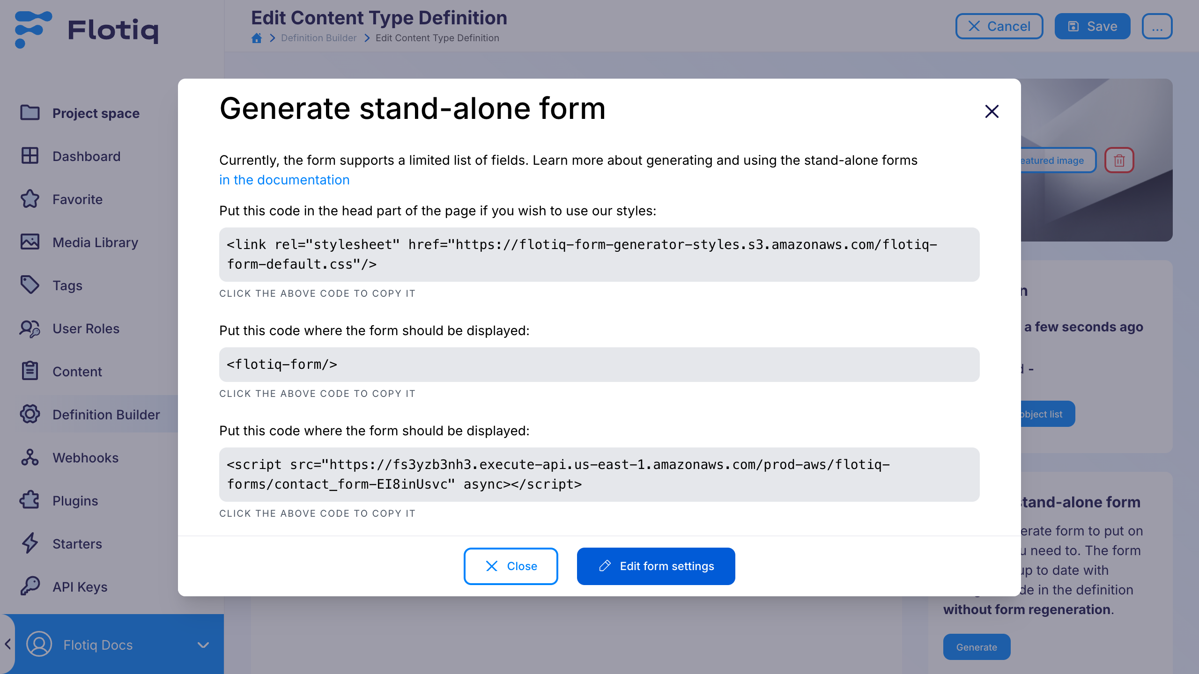
Task: Click the pencil icon on Edit form settings
Action: pos(605,566)
